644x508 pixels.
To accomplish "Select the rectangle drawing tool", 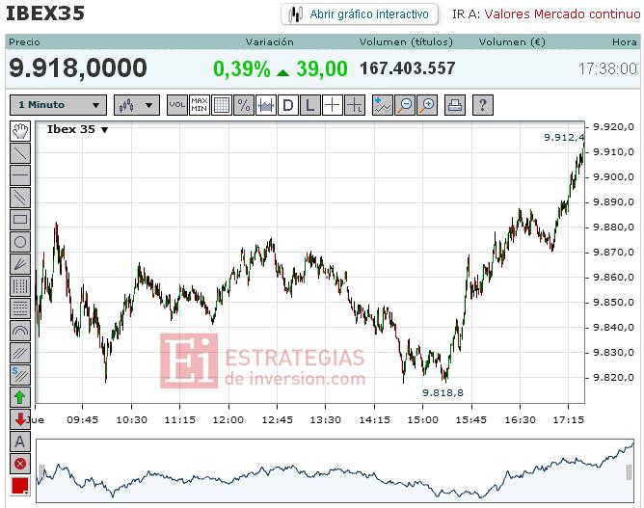I will (x=19, y=220).
